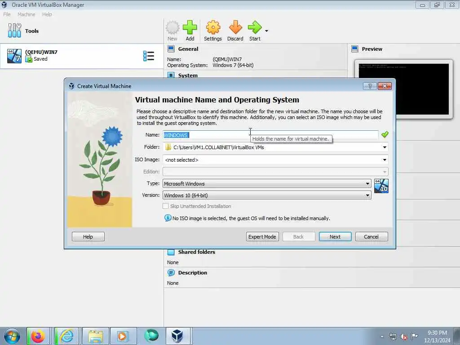This screenshot has width=460, height=345.
Task: Open Windows Explorer folder taskbar icon
Action: point(96,336)
